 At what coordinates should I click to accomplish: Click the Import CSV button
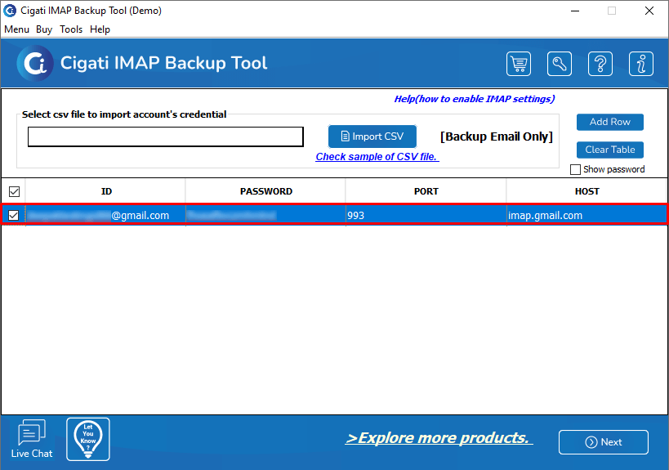(372, 137)
